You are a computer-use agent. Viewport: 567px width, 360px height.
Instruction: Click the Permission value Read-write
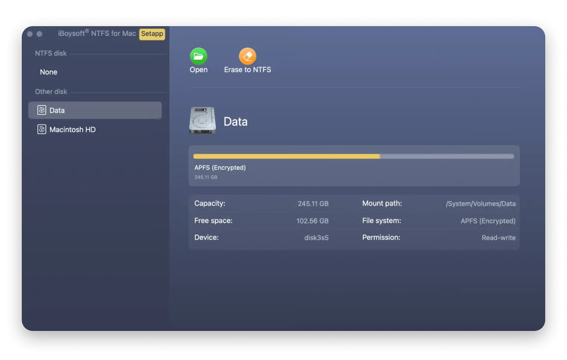coord(498,237)
